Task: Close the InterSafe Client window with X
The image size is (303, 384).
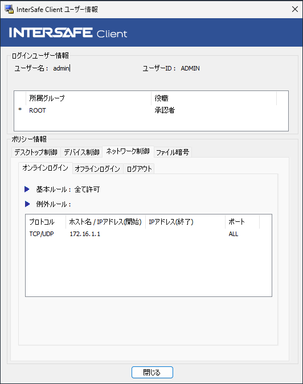Action: coord(295,9)
